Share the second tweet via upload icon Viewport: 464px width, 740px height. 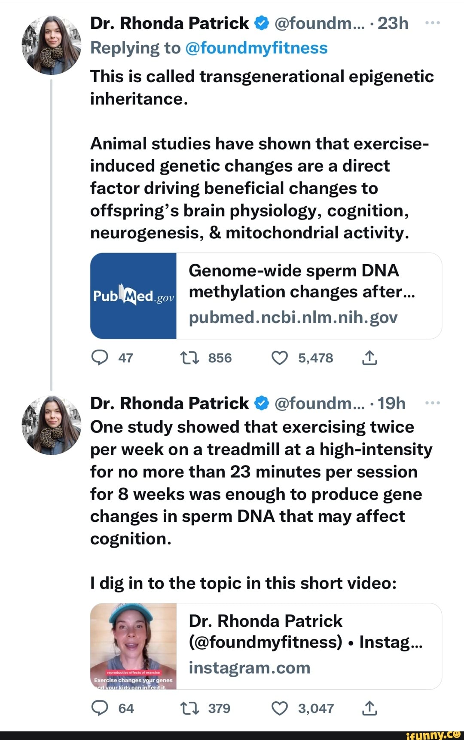370,708
